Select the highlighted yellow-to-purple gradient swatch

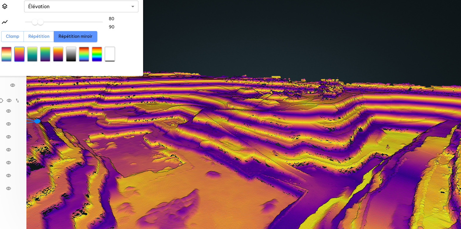(x=19, y=54)
